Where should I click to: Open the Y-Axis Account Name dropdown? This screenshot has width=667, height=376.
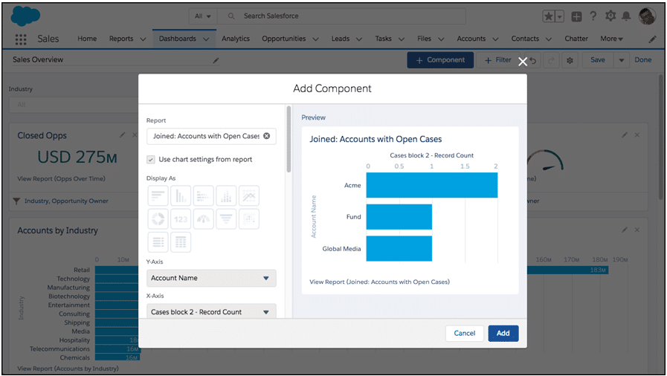pos(211,278)
